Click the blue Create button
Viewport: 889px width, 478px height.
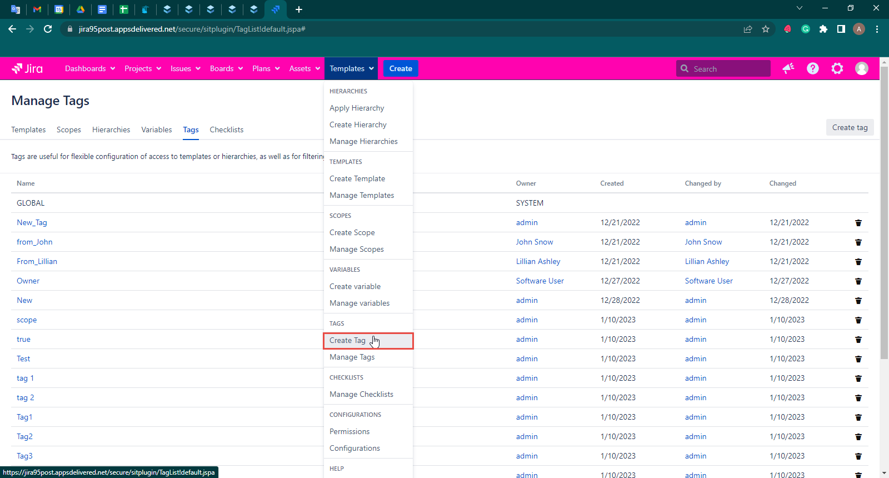click(x=400, y=68)
